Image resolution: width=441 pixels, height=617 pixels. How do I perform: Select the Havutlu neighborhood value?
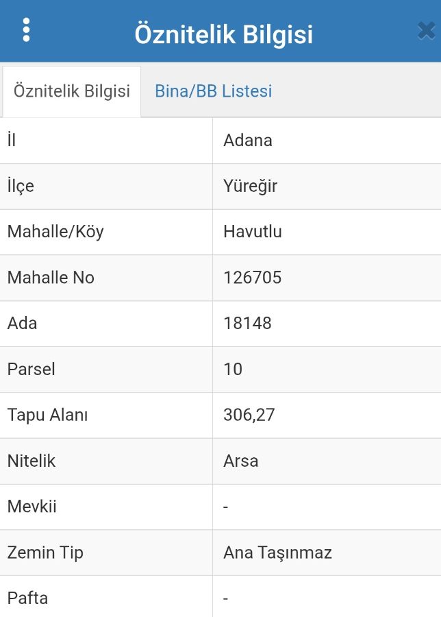[253, 232]
